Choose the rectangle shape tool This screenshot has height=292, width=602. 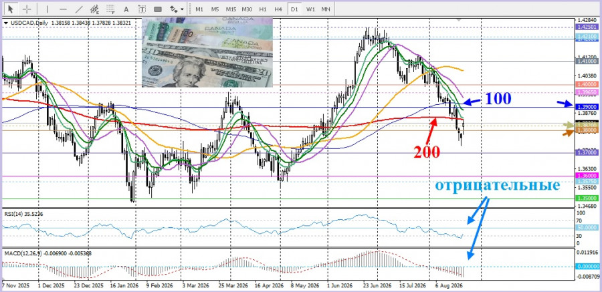pos(157,9)
